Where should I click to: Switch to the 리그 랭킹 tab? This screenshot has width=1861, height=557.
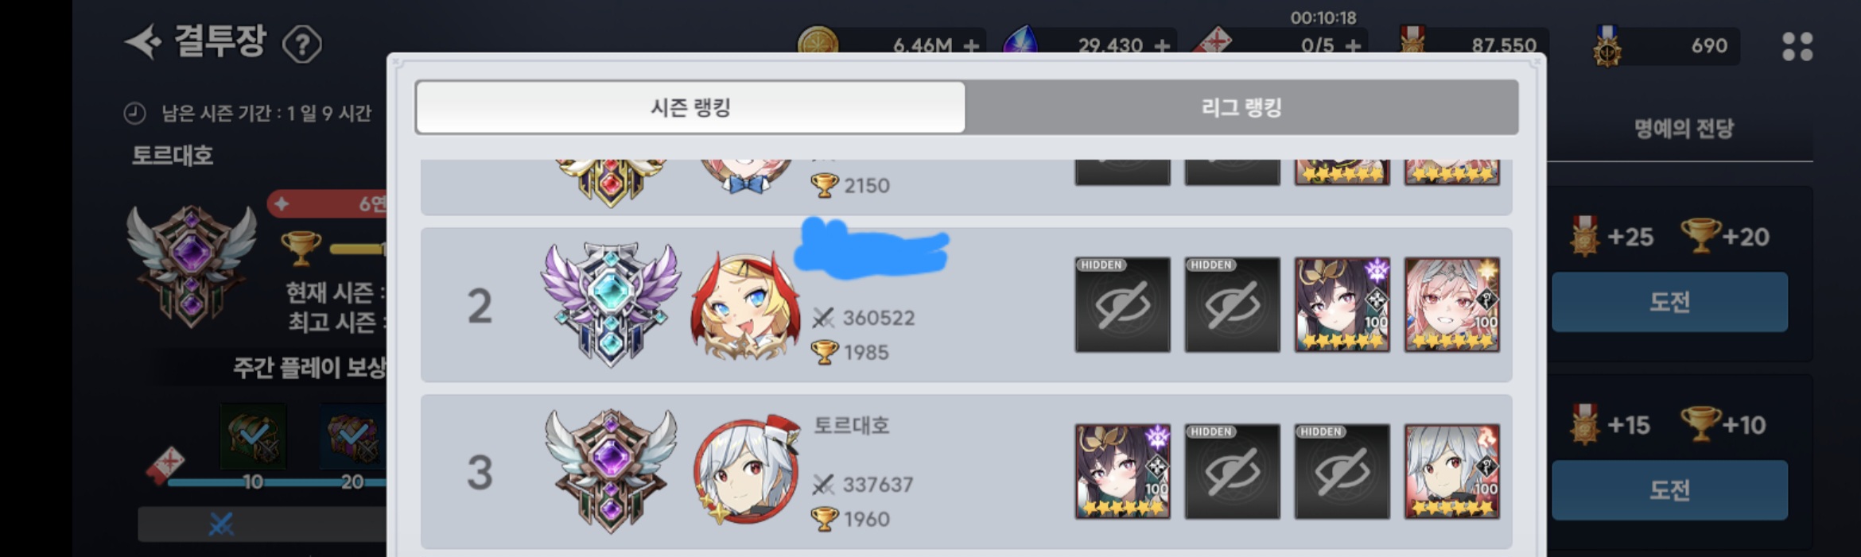(1241, 107)
